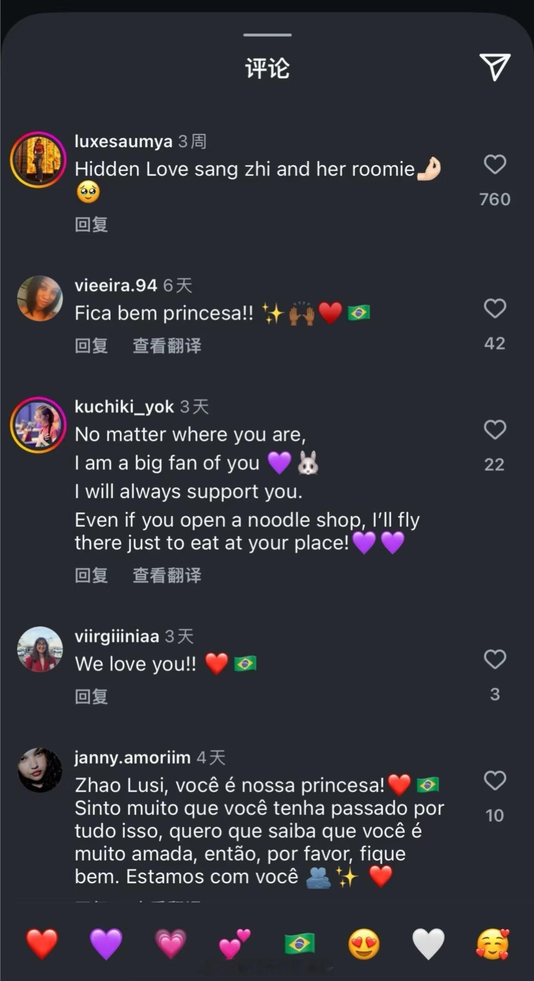Add the Brazil flag emoji

click(299, 944)
